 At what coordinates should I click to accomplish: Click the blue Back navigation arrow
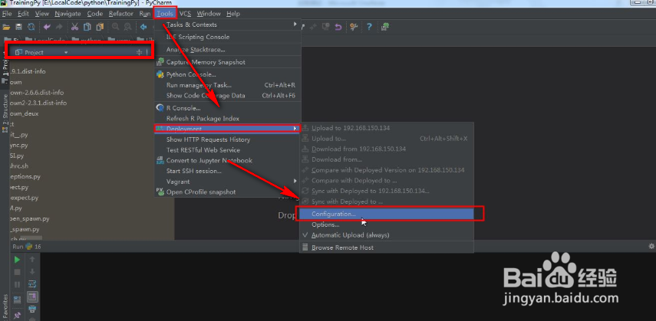143,27
